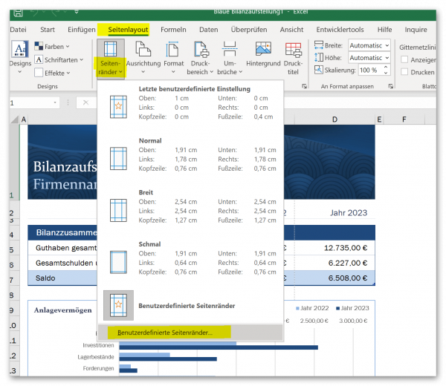Viewport: 446px width, 386px height.
Task: Switch to the Überprüfen tab
Action: tap(249, 30)
